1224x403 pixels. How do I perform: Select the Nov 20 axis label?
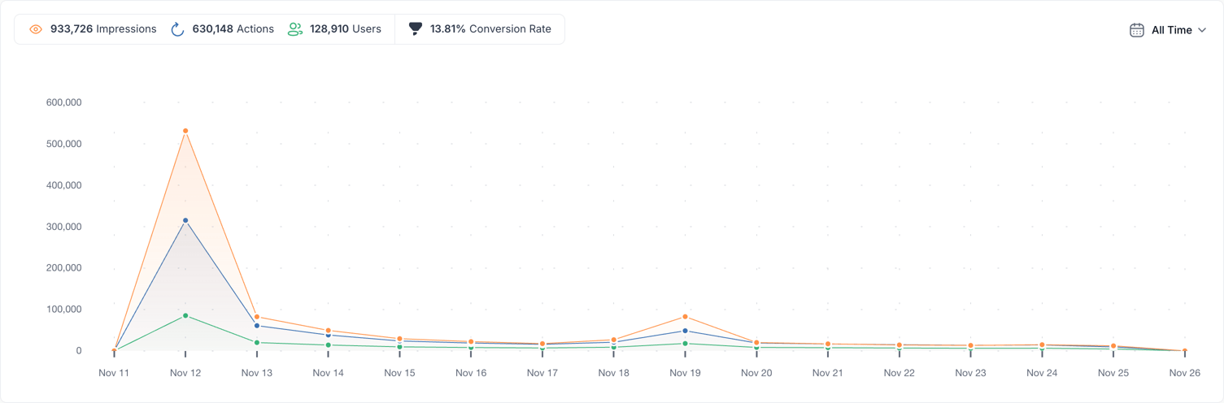tap(756, 373)
